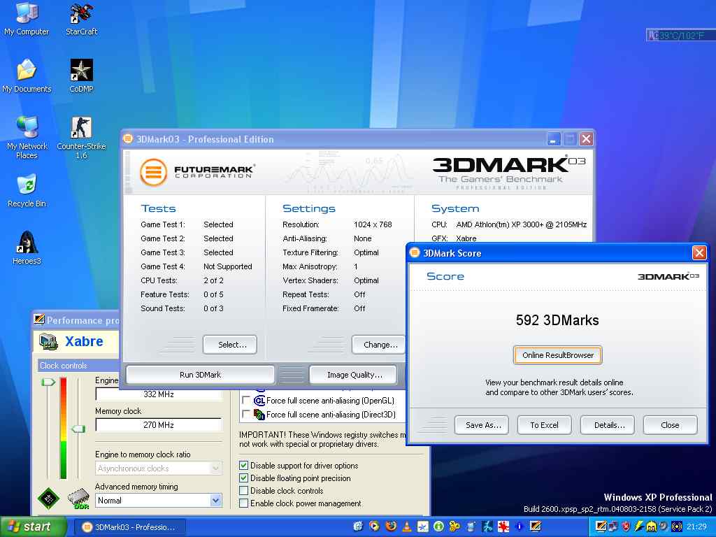The width and height of the screenshot is (716, 537).
Task: Click the green info circle quick launch icon
Action: 439,527
